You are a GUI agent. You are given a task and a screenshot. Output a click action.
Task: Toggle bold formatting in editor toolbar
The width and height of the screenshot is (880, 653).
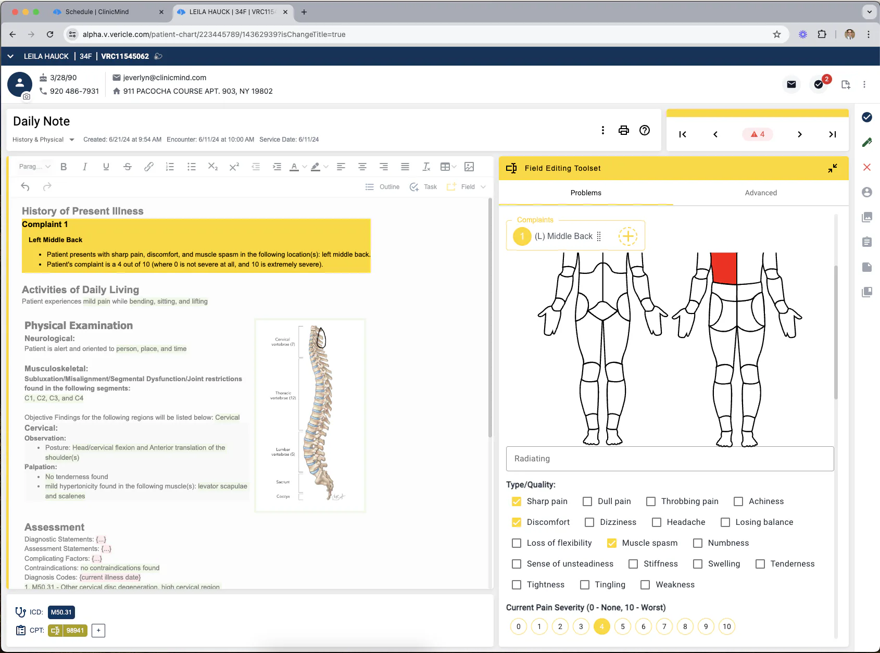64,167
